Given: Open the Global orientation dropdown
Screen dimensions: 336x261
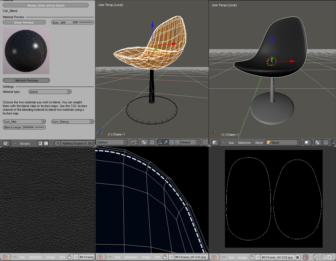Looking at the screenshot, I should (x=190, y=142).
